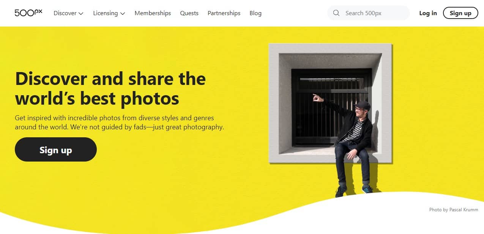Click the man's pointing hand in photo
This screenshot has height=234, width=484.
click(x=316, y=97)
